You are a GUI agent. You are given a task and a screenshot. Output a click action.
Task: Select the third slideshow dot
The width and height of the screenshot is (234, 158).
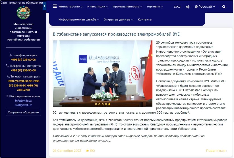(x=103, y=104)
